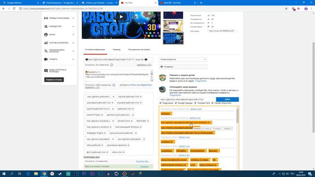
Task: Open a new browser tab with plus button
Action: coord(201,3)
